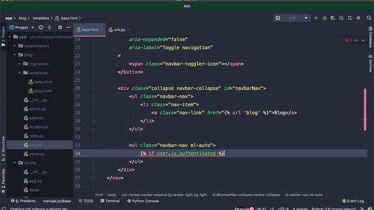Select base.html in the project tree

40,82
